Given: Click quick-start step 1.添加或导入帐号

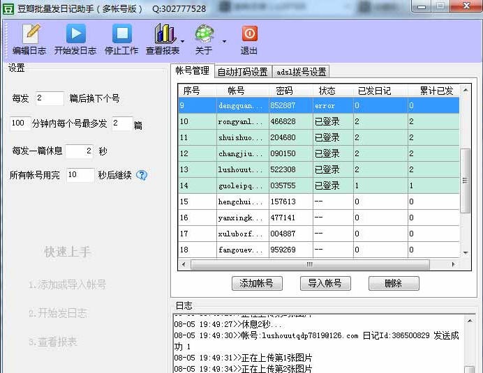Looking at the screenshot, I should [68, 284].
